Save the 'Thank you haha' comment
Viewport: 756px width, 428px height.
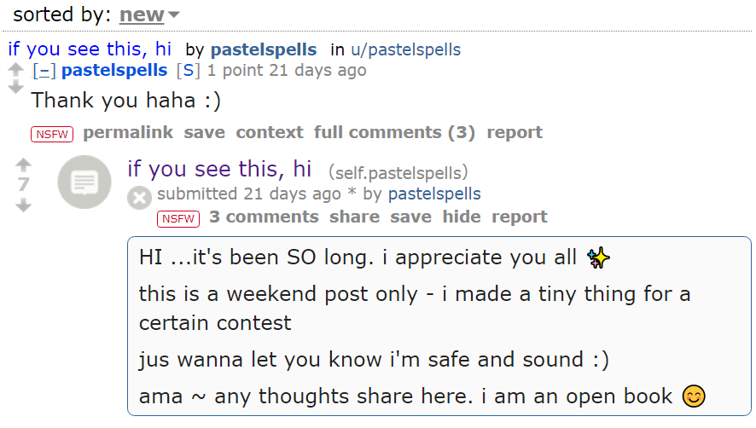click(205, 132)
